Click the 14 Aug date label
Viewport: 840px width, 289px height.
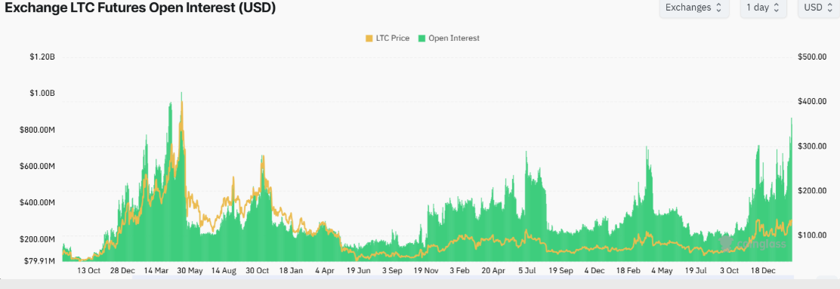[x=224, y=271]
